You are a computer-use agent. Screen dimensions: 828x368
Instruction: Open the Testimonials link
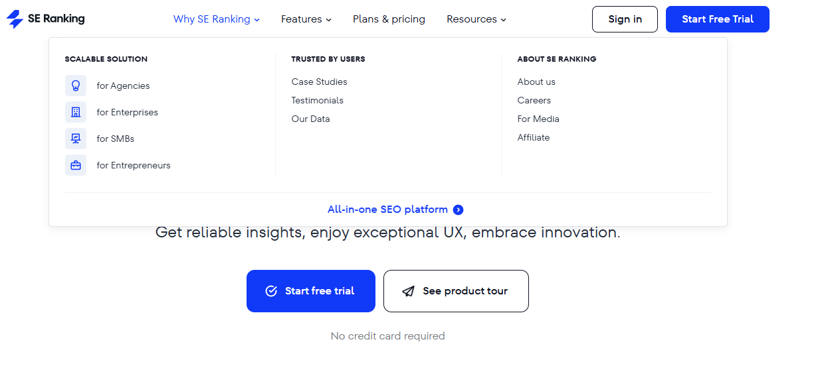[x=317, y=100]
